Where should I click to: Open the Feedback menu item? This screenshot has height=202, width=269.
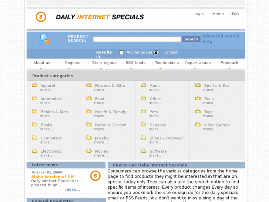[x=229, y=63]
